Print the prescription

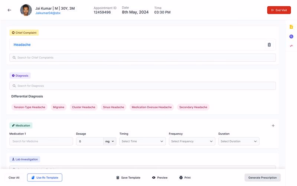(185, 178)
